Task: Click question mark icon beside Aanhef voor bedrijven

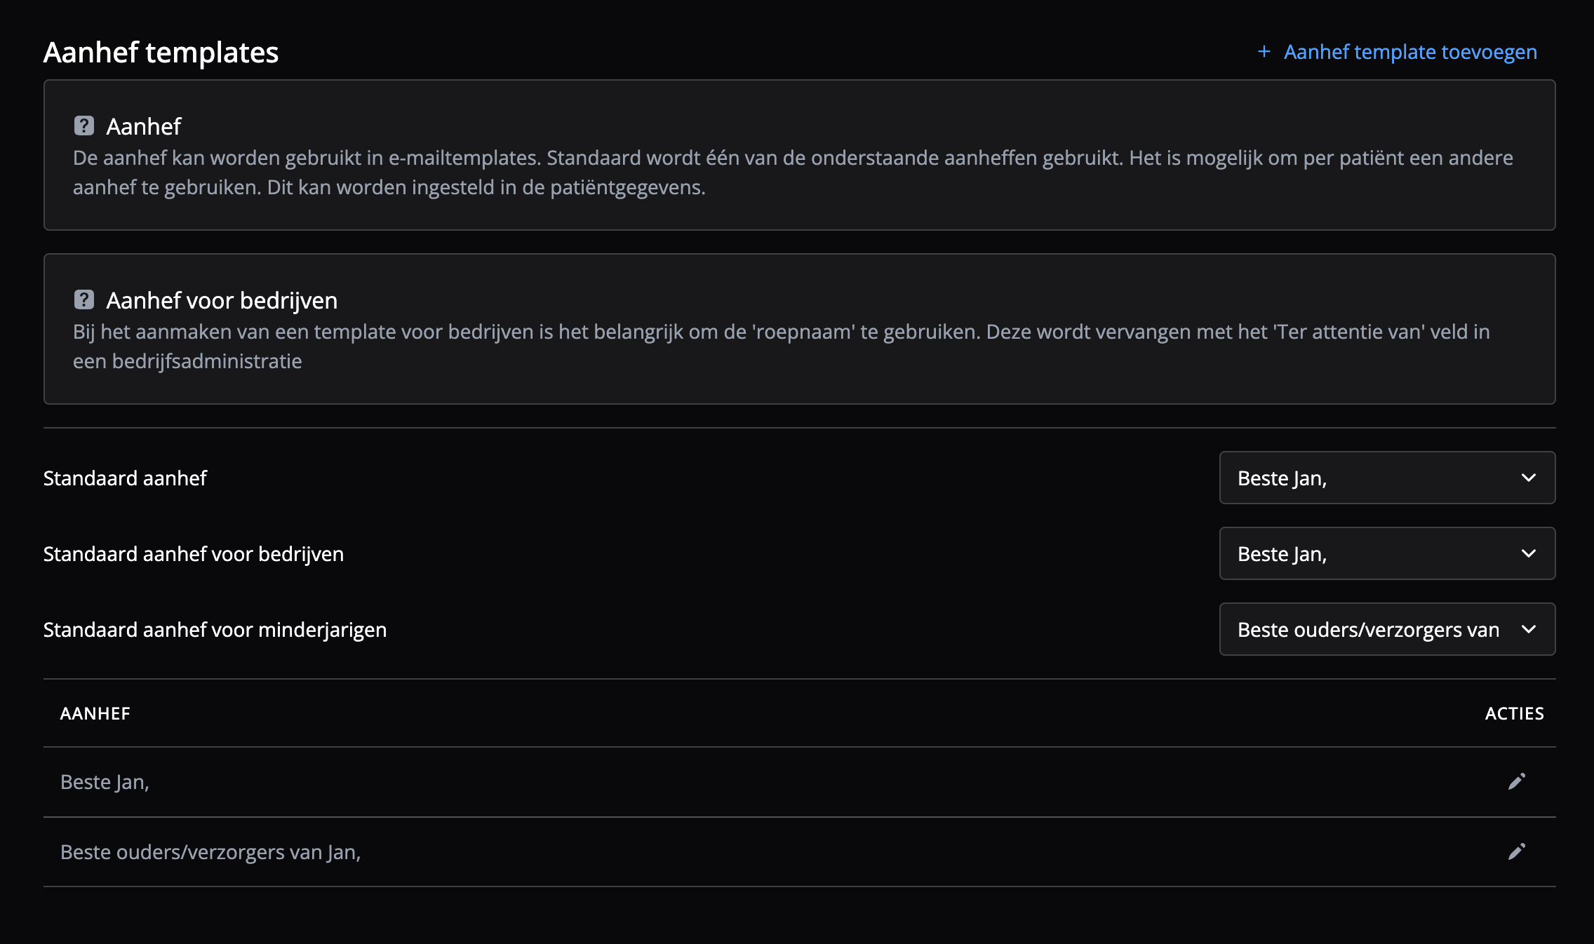Action: click(84, 300)
